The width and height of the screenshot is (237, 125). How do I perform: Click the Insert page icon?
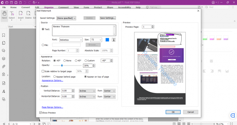pyautogui.click(x=21, y=15)
